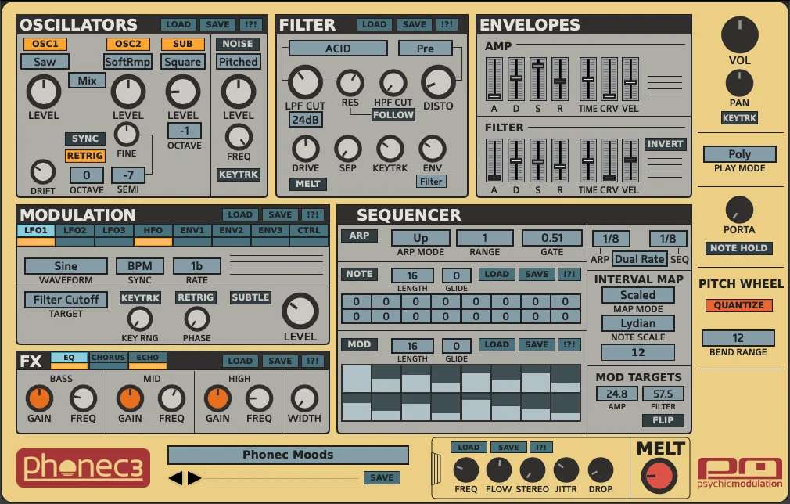Viewport: 790px width, 504px height.
Task: Select the HFO modulation tab
Action: tap(153, 230)
